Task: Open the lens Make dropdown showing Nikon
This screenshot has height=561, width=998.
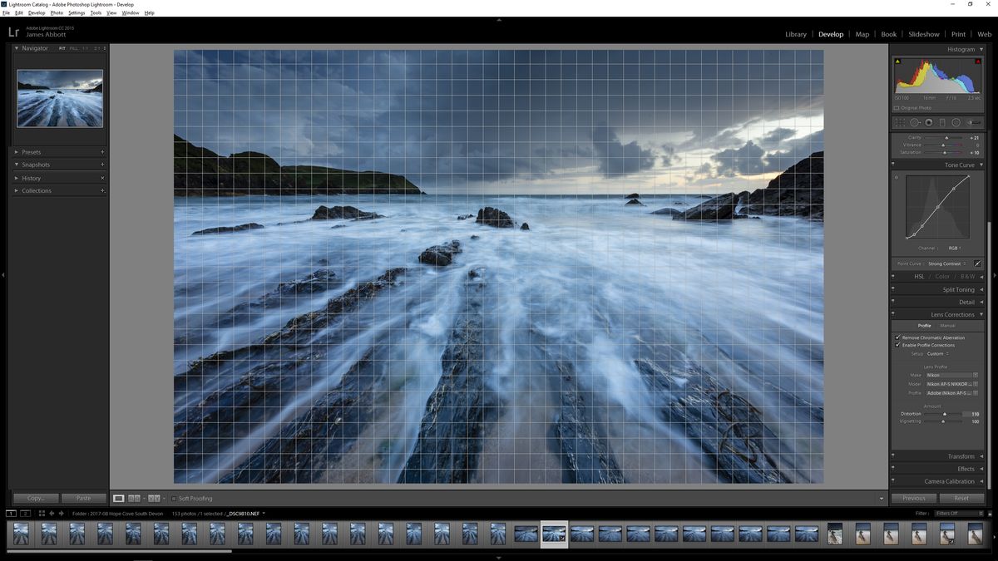Action: point(948,375)
